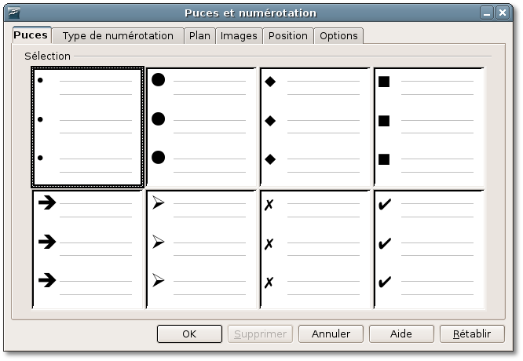Click the Annuler button
This screenshot has width=523, height=361.
pos(331,334)
